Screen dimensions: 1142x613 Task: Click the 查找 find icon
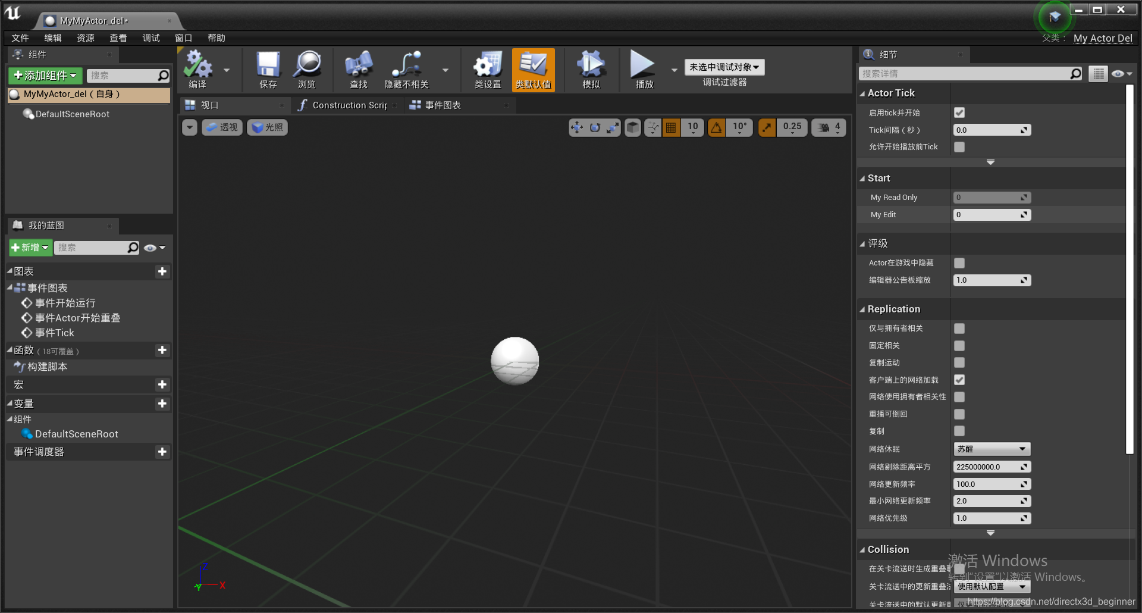coord(359,70)
